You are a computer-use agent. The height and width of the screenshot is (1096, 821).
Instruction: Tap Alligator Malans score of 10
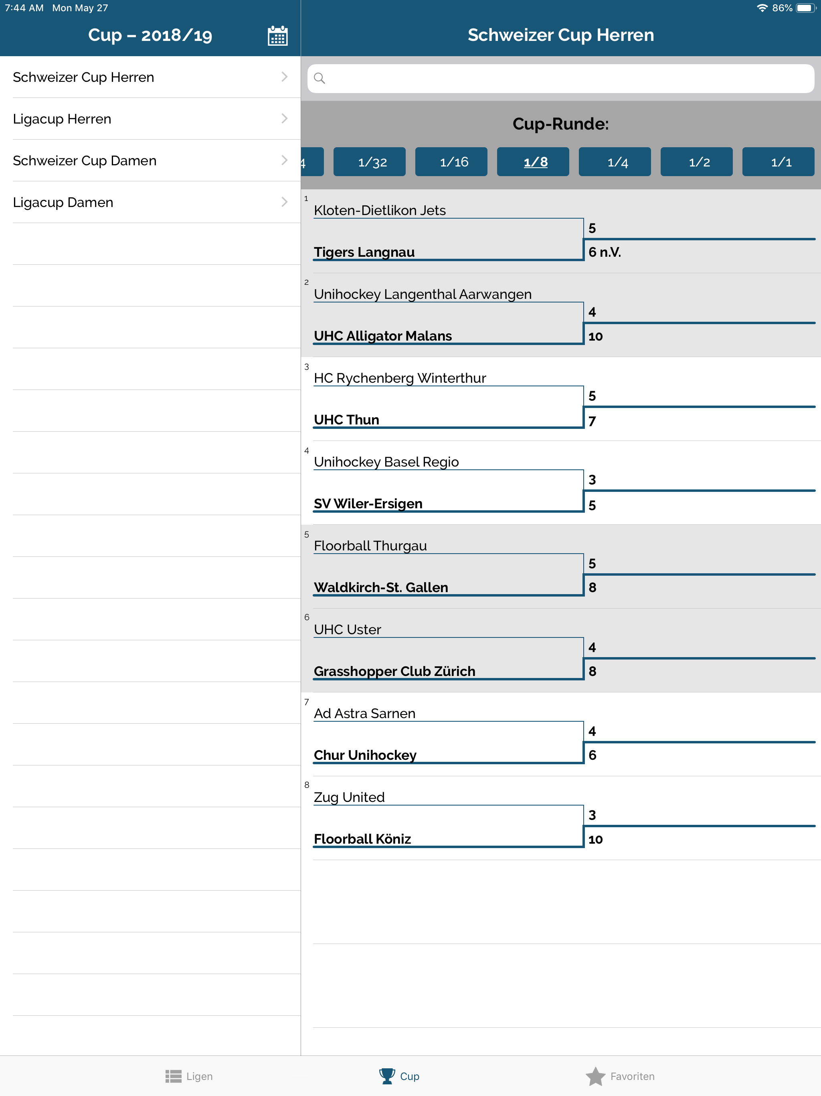tap(595, 337)
